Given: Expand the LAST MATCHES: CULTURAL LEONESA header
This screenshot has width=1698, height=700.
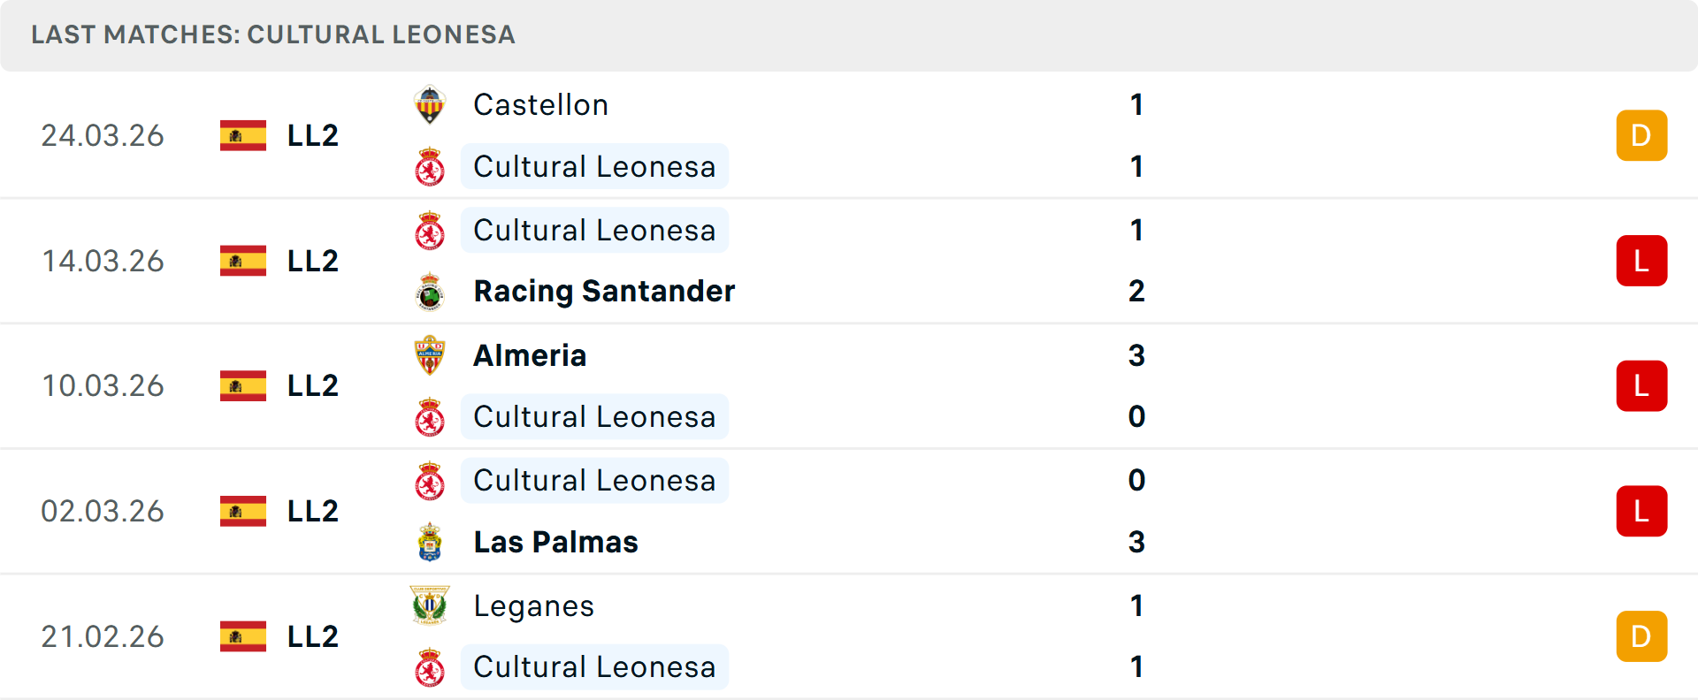Looking at the screenshot, I should tap(272, 35).
